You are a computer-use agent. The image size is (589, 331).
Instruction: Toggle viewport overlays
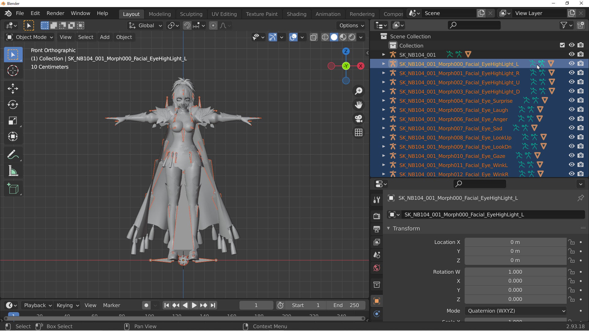coord(293,37)
